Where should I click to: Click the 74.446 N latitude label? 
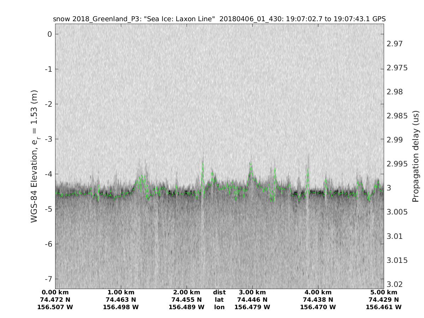[x=252, y=300]
